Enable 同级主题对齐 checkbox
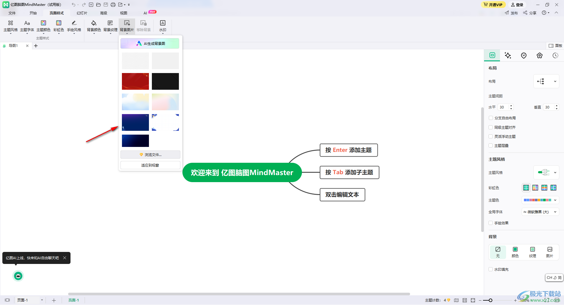564x305 pixels. click(491, 128)
